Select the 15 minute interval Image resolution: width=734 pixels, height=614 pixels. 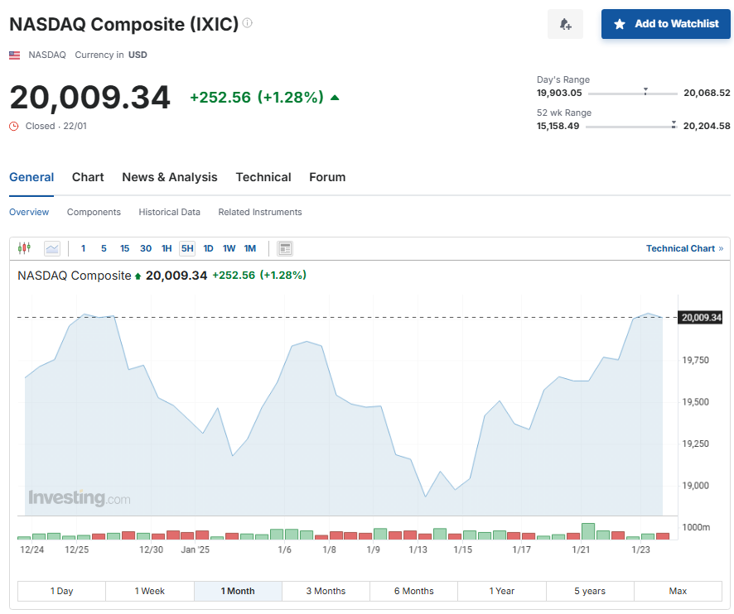coord(124,248)
